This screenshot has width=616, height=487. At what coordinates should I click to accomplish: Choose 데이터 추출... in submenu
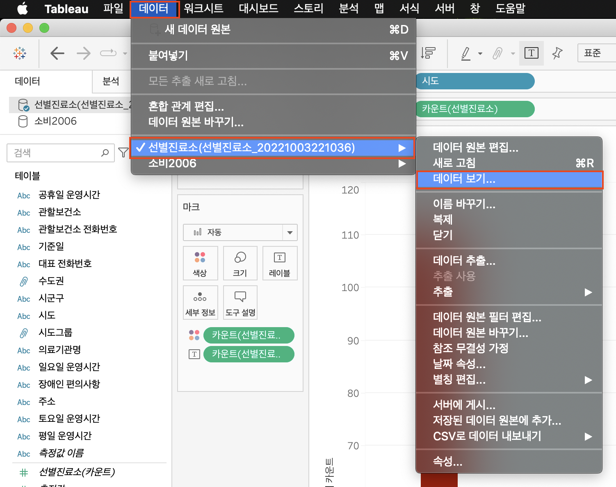tap(509, 261)
